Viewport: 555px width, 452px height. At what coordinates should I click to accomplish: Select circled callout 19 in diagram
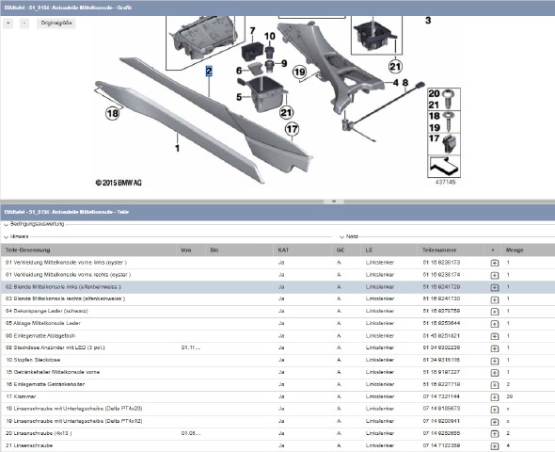[299, 73]
